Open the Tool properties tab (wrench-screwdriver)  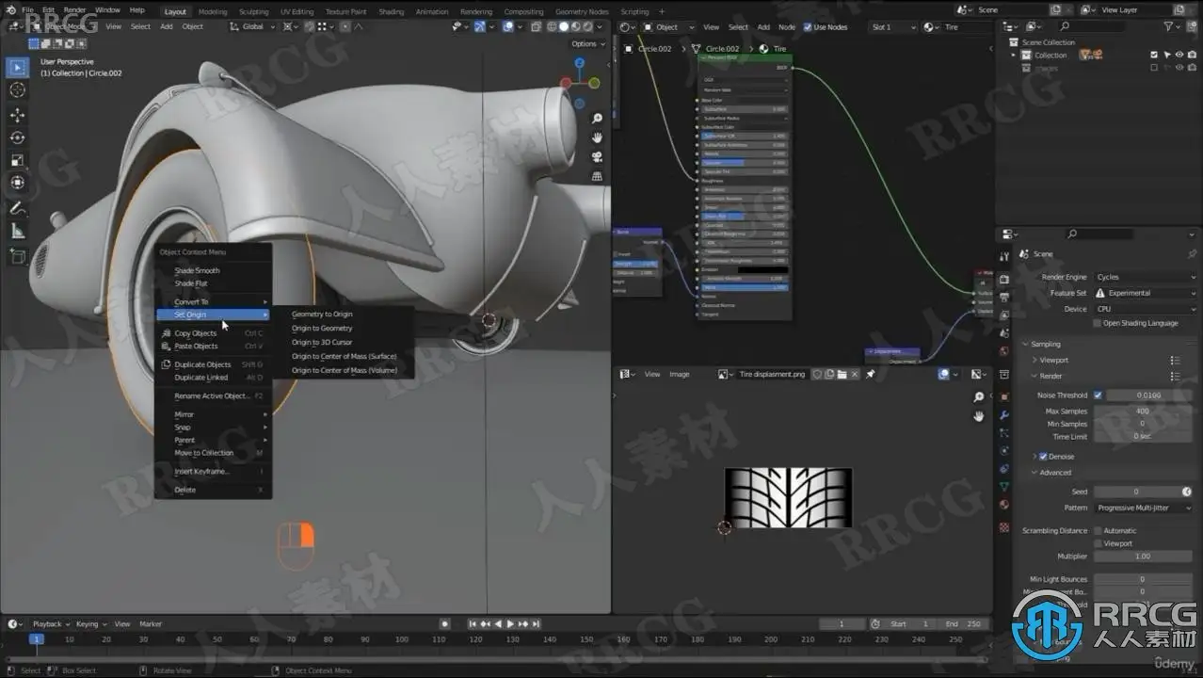point(1004,255)
